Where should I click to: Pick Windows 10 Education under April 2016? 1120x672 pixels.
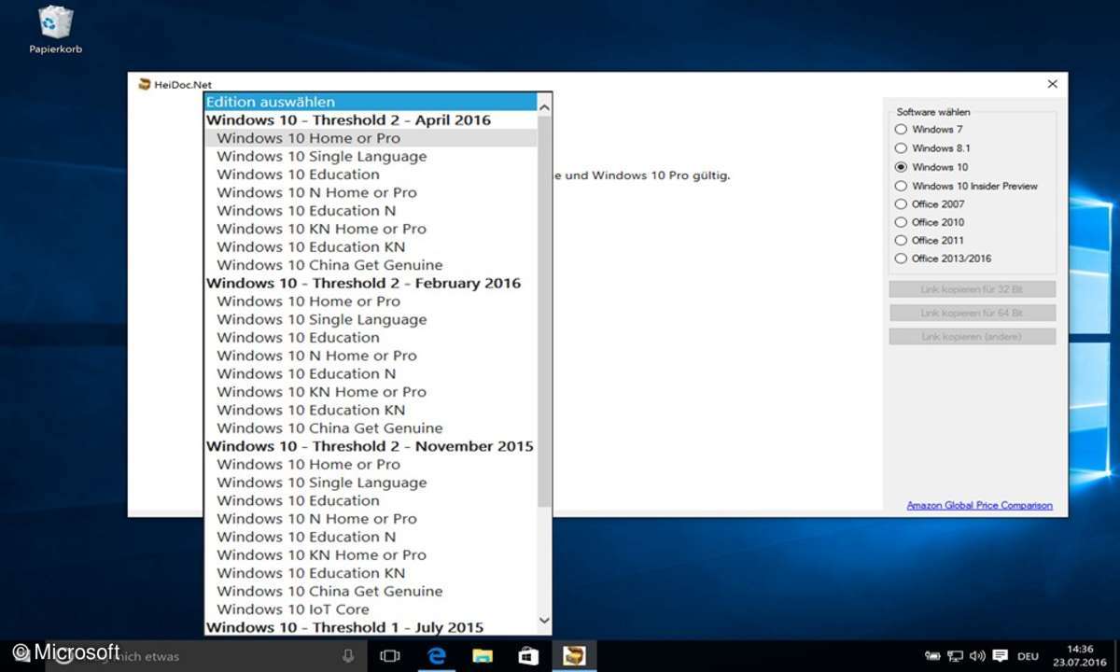tap(371, 175)
